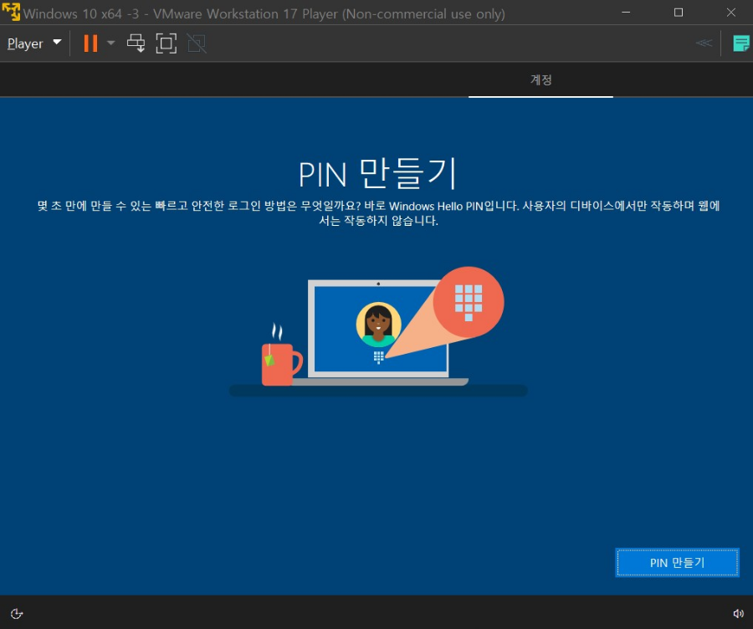753x629 pixels.
Task: Expand the power options arrow beside pause
Action: 111,43
